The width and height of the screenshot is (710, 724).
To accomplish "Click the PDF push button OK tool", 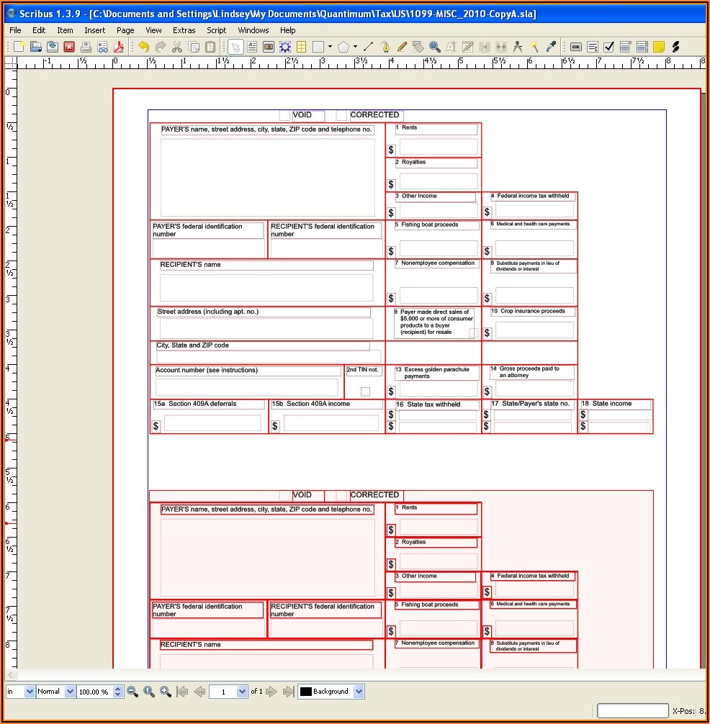I will click(575, 47).
